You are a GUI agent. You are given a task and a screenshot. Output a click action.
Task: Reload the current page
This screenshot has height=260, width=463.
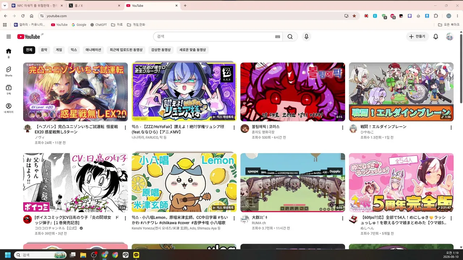coord(23,16)
